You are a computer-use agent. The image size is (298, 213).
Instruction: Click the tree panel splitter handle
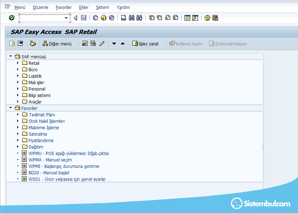point(263,147)
